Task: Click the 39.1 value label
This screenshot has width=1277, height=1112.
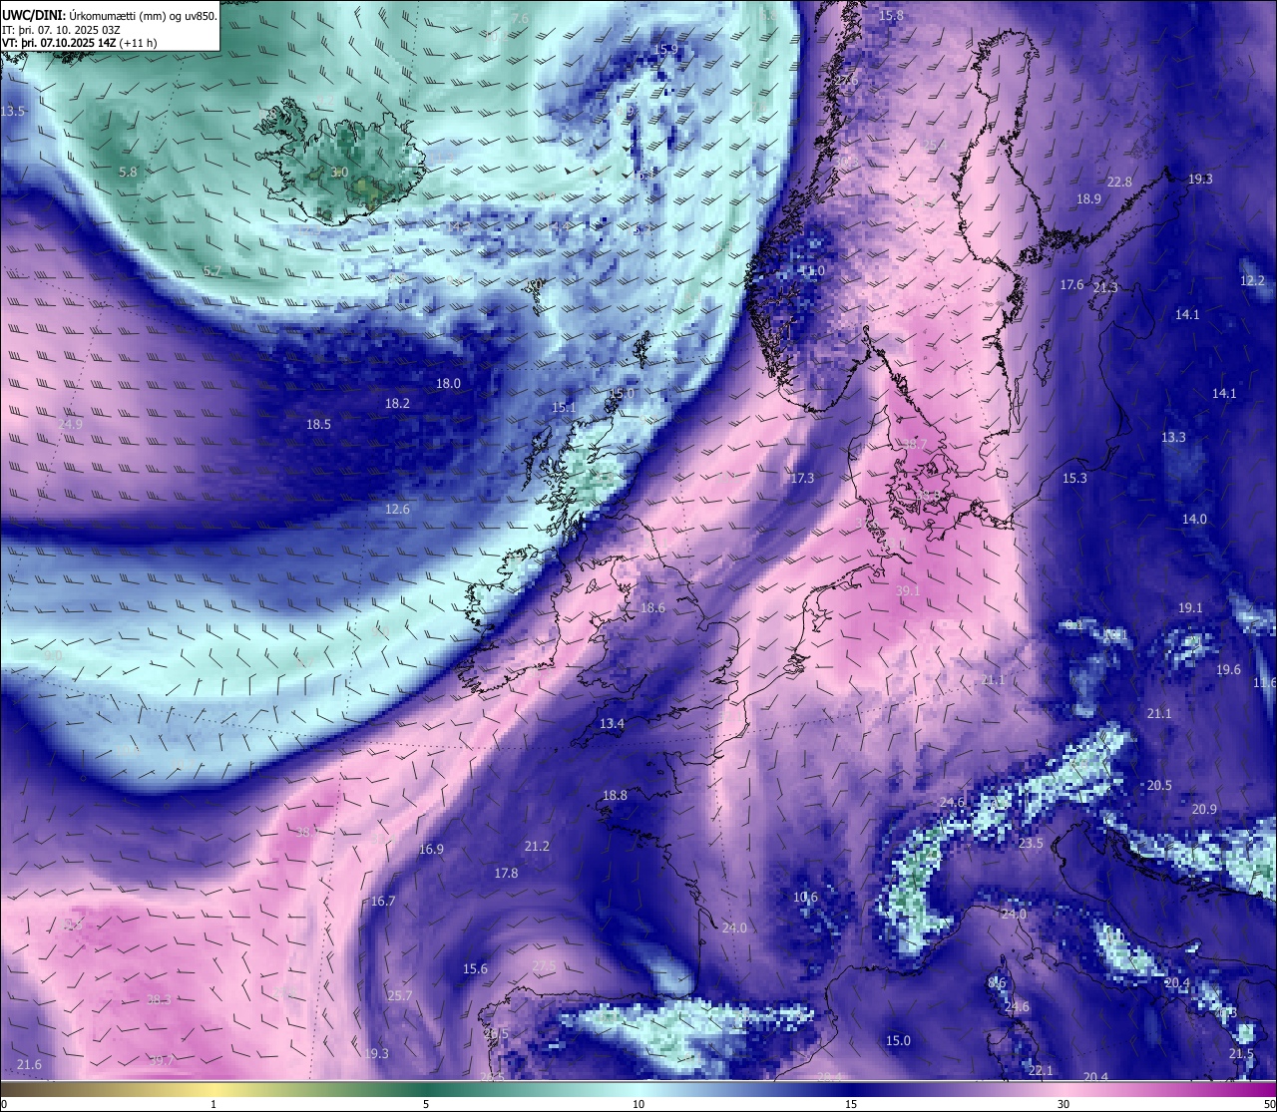Action: pyautogui.click(x=908, y=591)
